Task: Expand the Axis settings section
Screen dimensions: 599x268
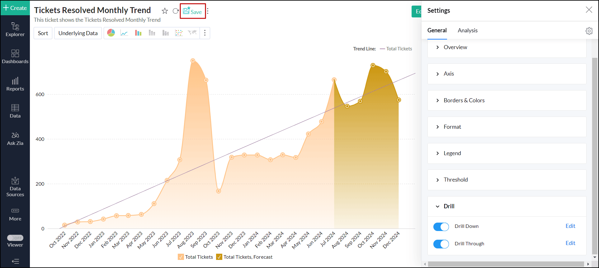Action: (449, 74)
